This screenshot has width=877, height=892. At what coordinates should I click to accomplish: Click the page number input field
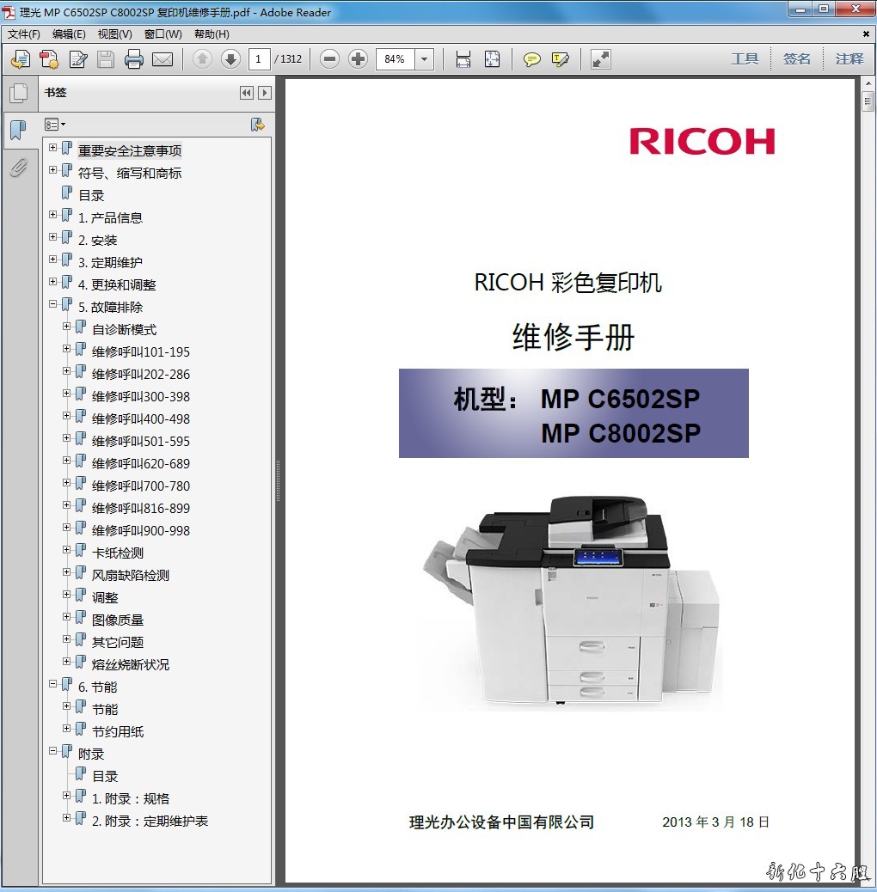coord(259,59)
